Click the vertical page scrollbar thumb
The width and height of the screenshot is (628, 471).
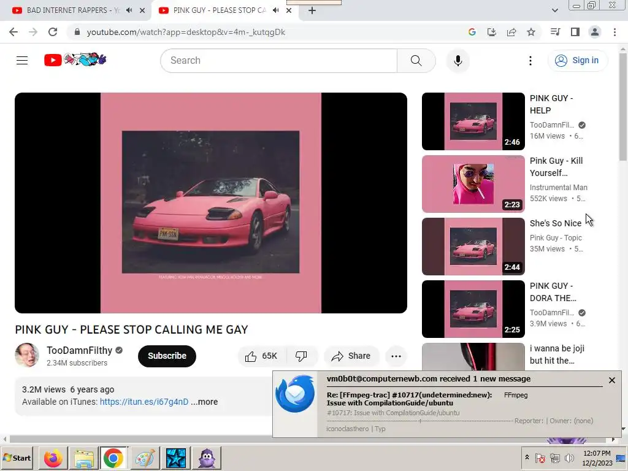point(623,106)
